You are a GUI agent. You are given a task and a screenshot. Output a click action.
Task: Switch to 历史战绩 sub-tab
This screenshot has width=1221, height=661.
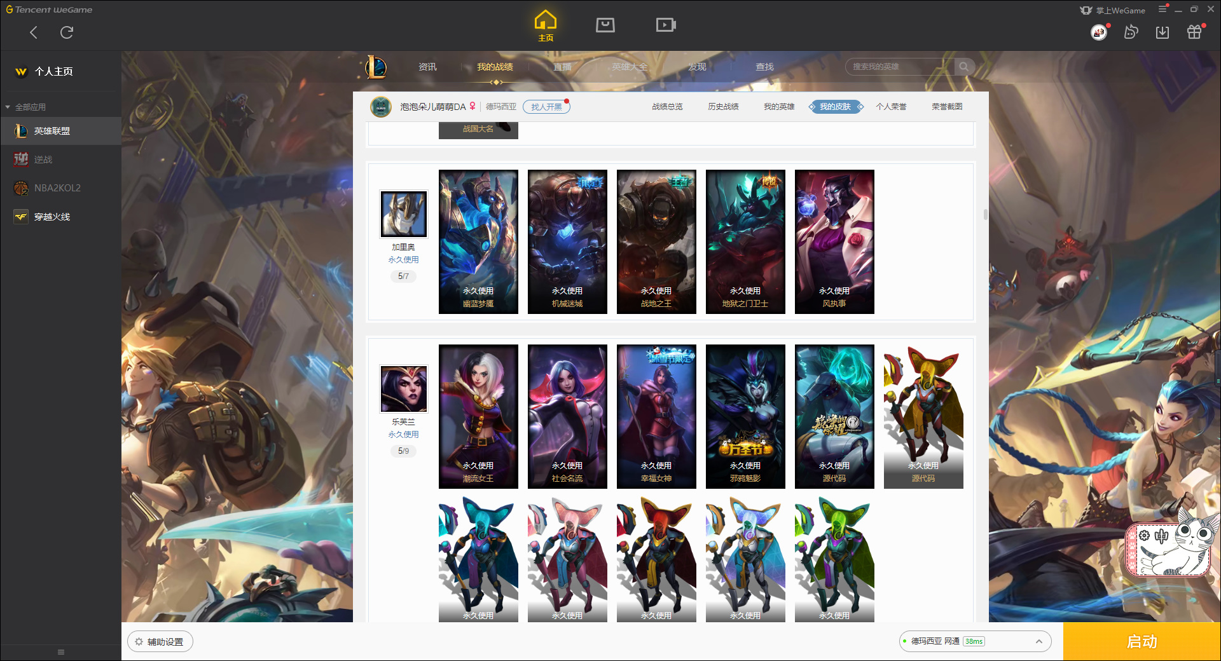click(x=723, y=107)
